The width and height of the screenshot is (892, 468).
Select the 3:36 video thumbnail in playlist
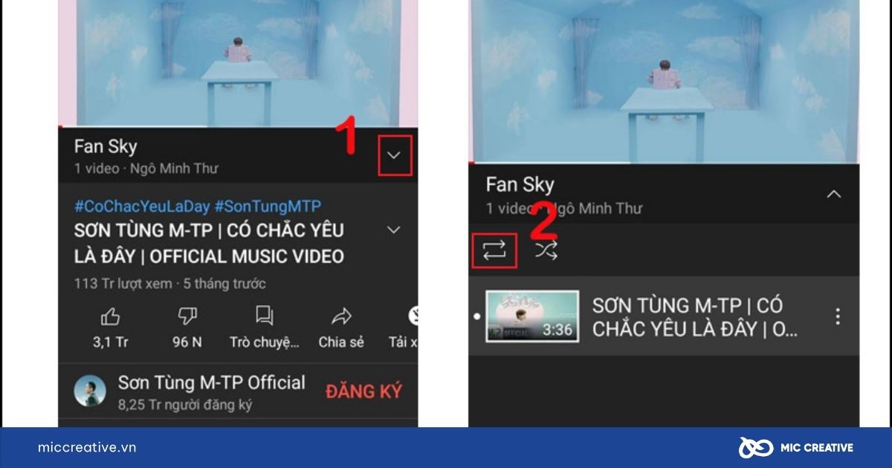pos(532,316)
